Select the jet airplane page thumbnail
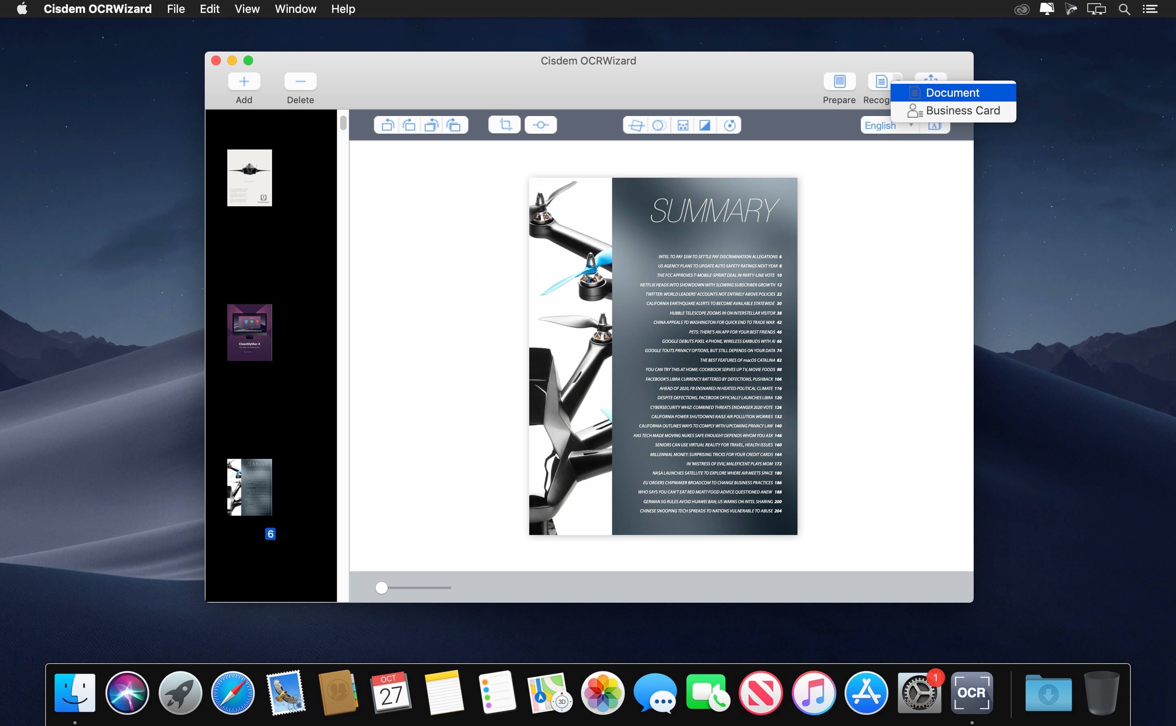The width and height of the screenshot is (1176, 726). (x=249, y=178)
